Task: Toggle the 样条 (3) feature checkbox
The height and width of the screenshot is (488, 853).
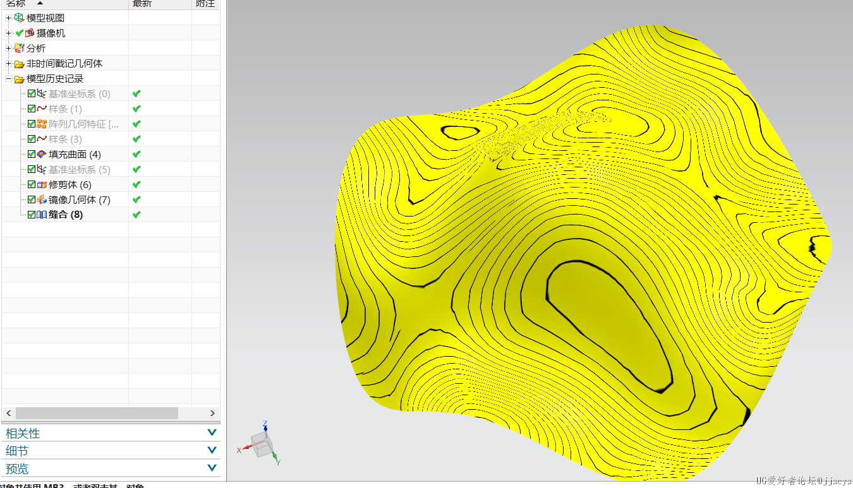Action: 32,139
